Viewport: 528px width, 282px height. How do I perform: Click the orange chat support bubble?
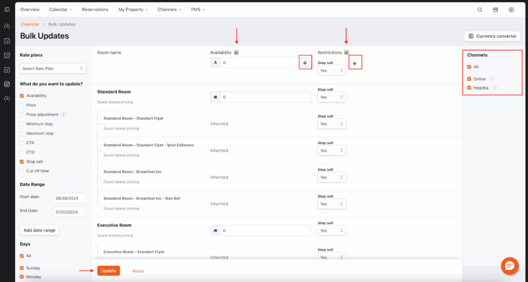(x=509, y=266)
